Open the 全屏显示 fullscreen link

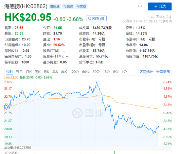[x=163, y=72]
